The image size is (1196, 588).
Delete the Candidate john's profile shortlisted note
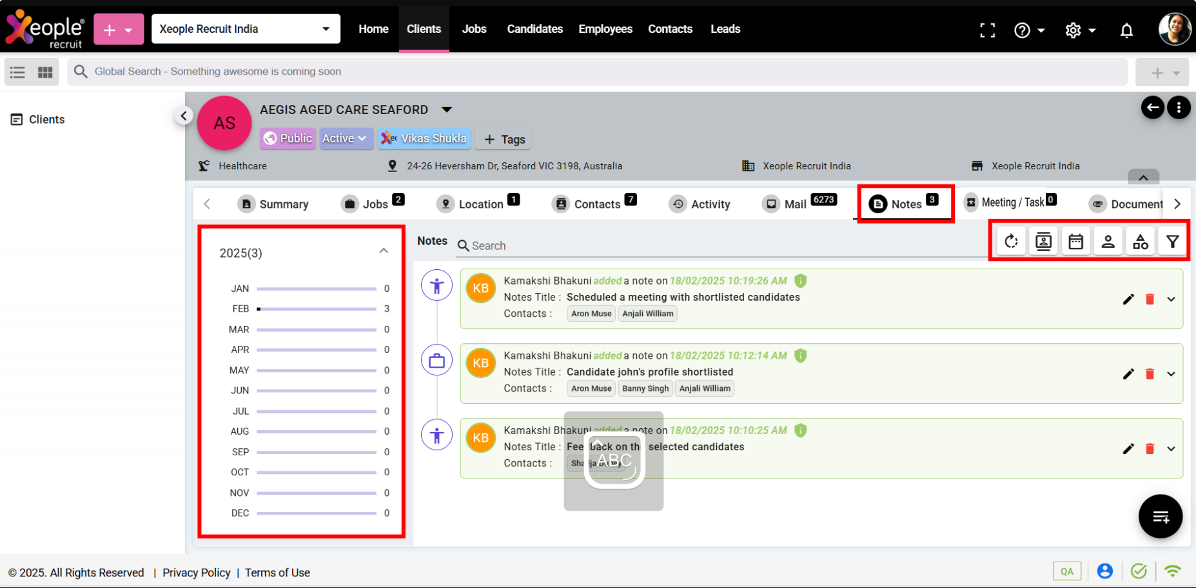point(1150,374)
